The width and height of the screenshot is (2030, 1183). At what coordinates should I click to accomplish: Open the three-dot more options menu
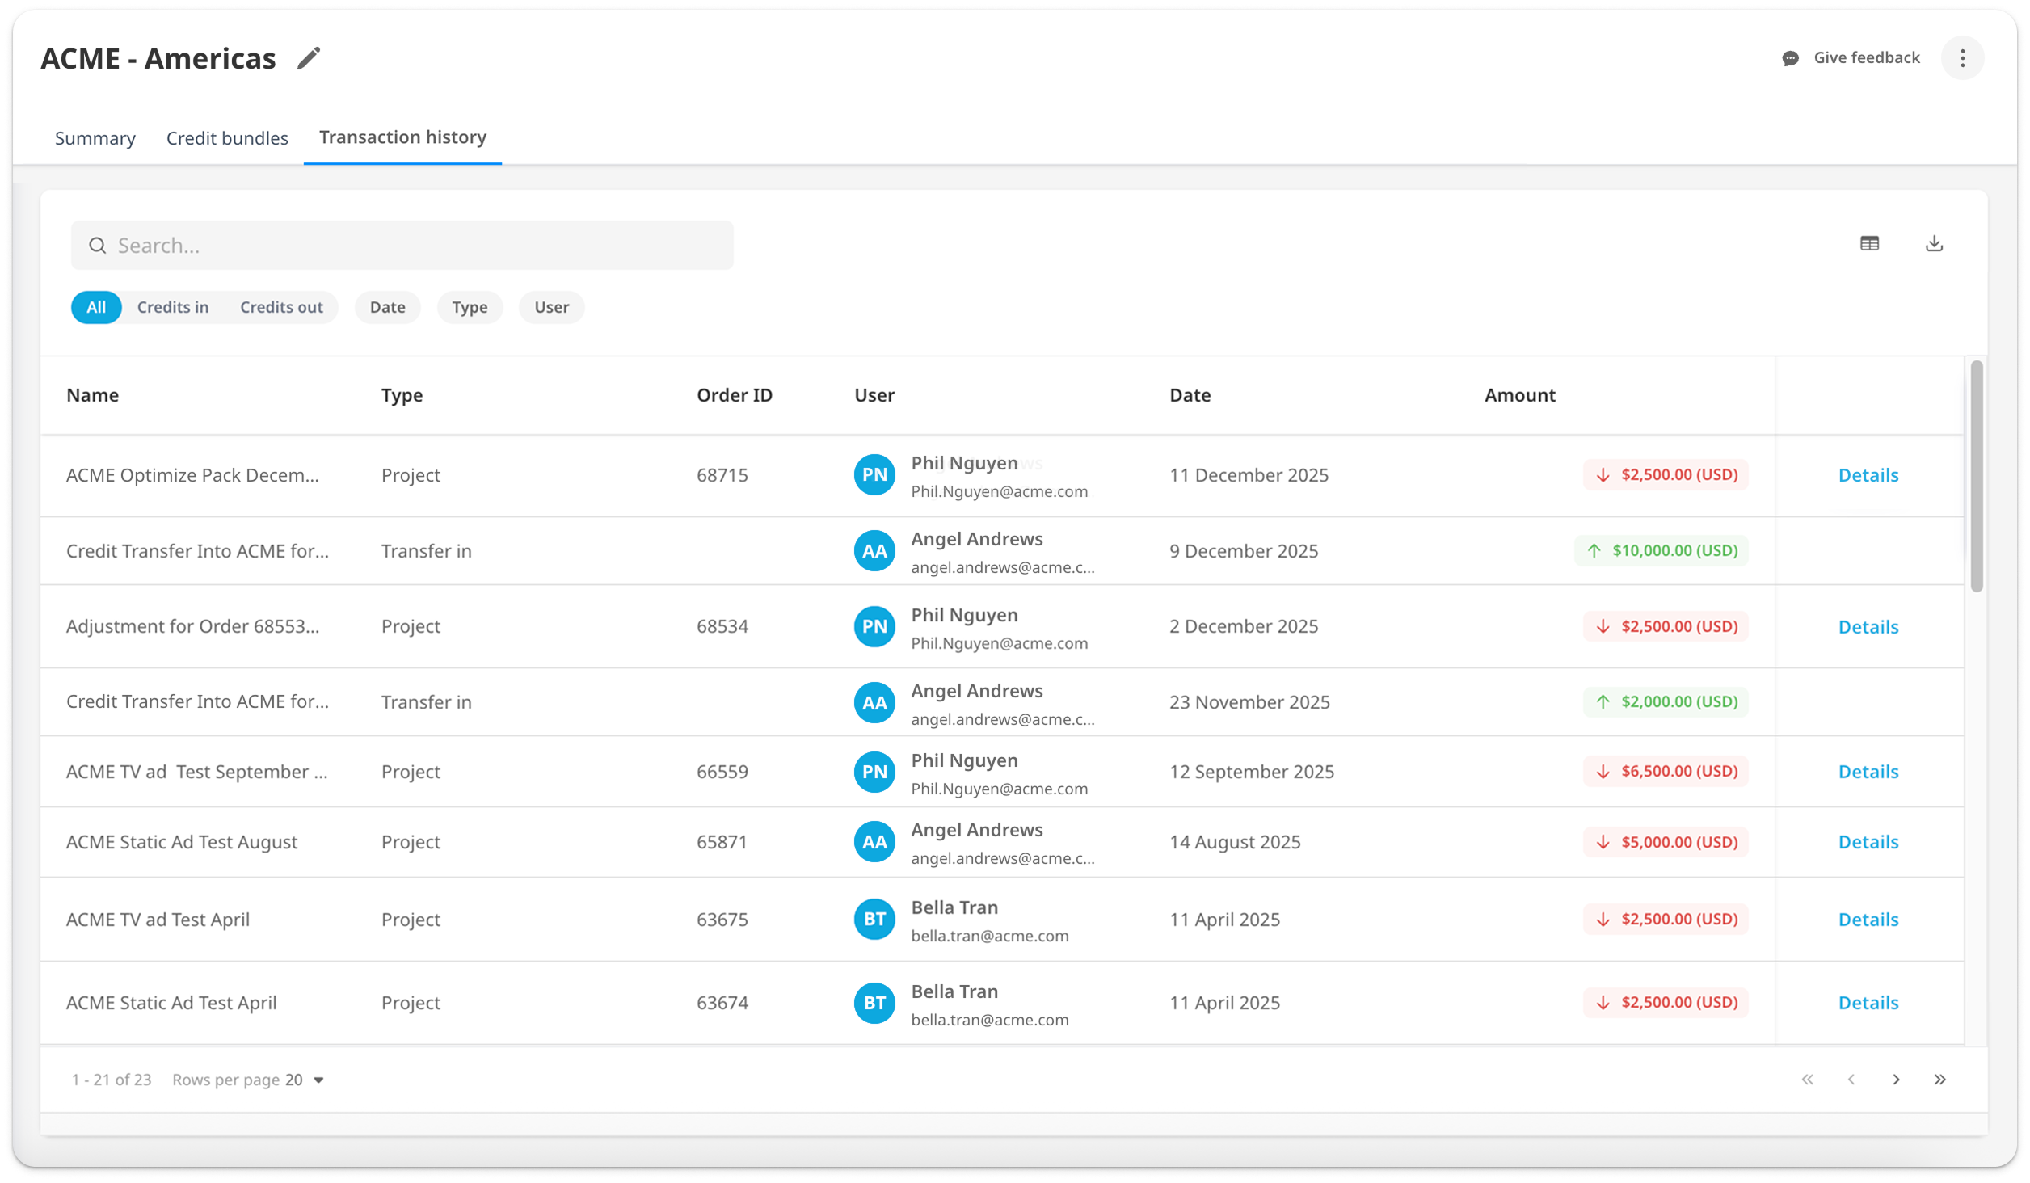tap(1962, 57)
